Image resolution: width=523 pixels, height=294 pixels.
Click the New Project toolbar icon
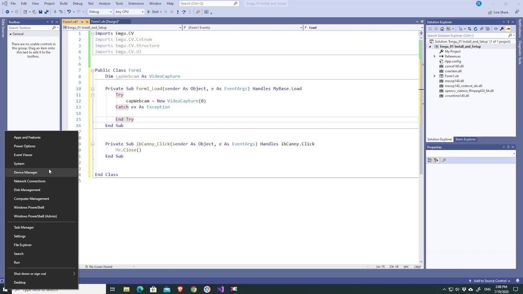point(25,12)
